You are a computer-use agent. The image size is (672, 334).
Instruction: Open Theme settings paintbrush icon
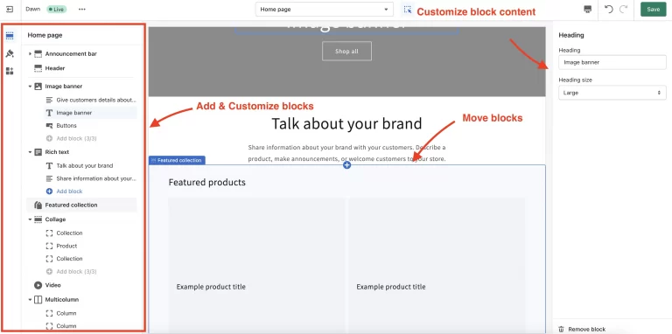[x=10, y=53]
